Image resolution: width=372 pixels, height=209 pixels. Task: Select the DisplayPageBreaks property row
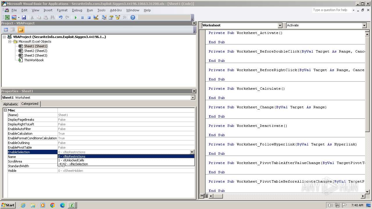click(x=101, y=120)
